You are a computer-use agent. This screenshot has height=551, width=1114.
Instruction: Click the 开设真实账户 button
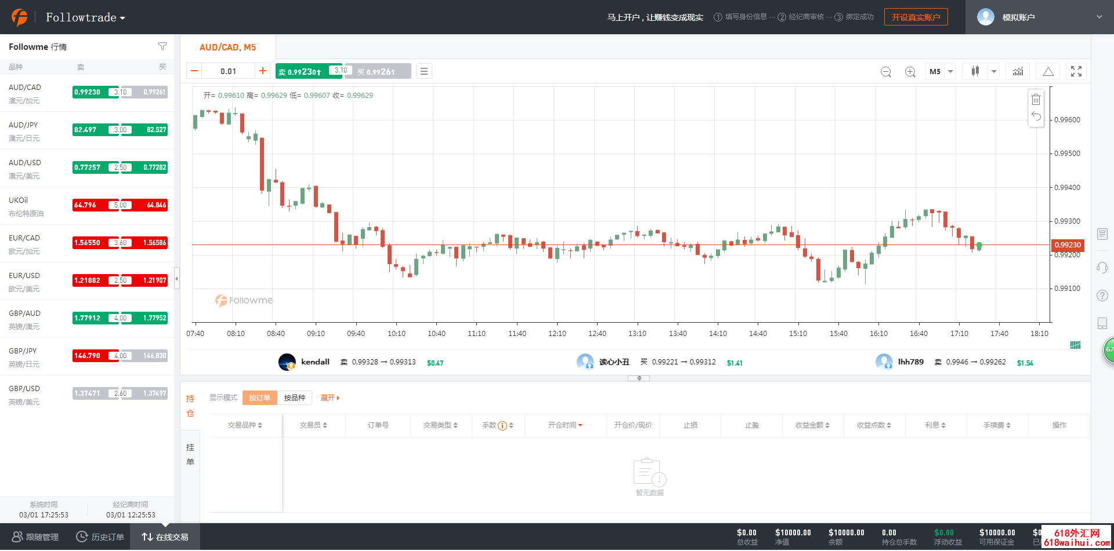(916, 17)
